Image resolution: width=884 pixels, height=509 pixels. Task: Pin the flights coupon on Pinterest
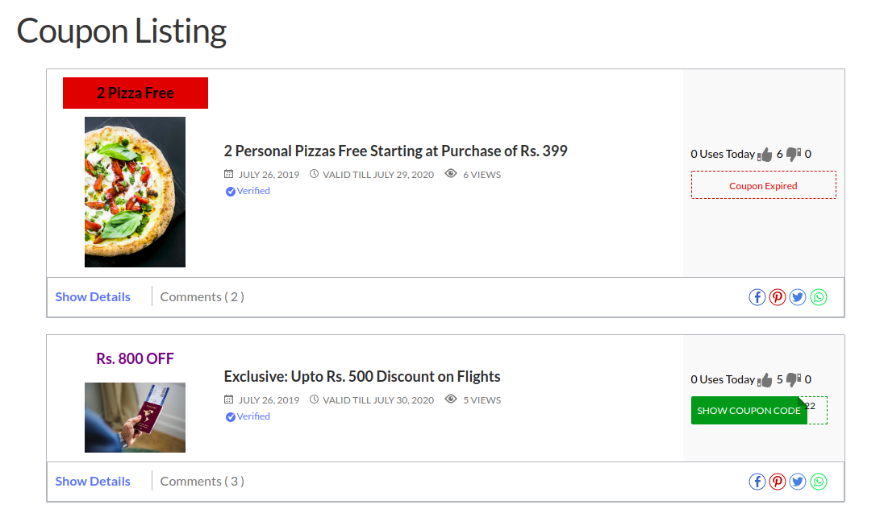[778, 482]
